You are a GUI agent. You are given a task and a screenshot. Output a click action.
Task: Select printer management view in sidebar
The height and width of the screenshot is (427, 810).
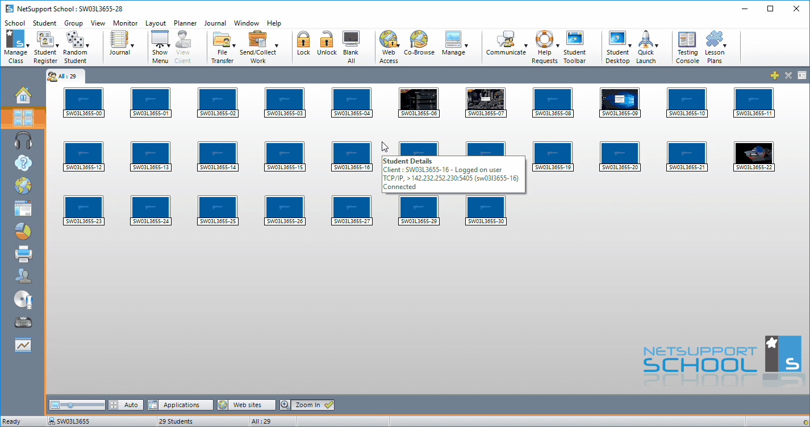23,254
